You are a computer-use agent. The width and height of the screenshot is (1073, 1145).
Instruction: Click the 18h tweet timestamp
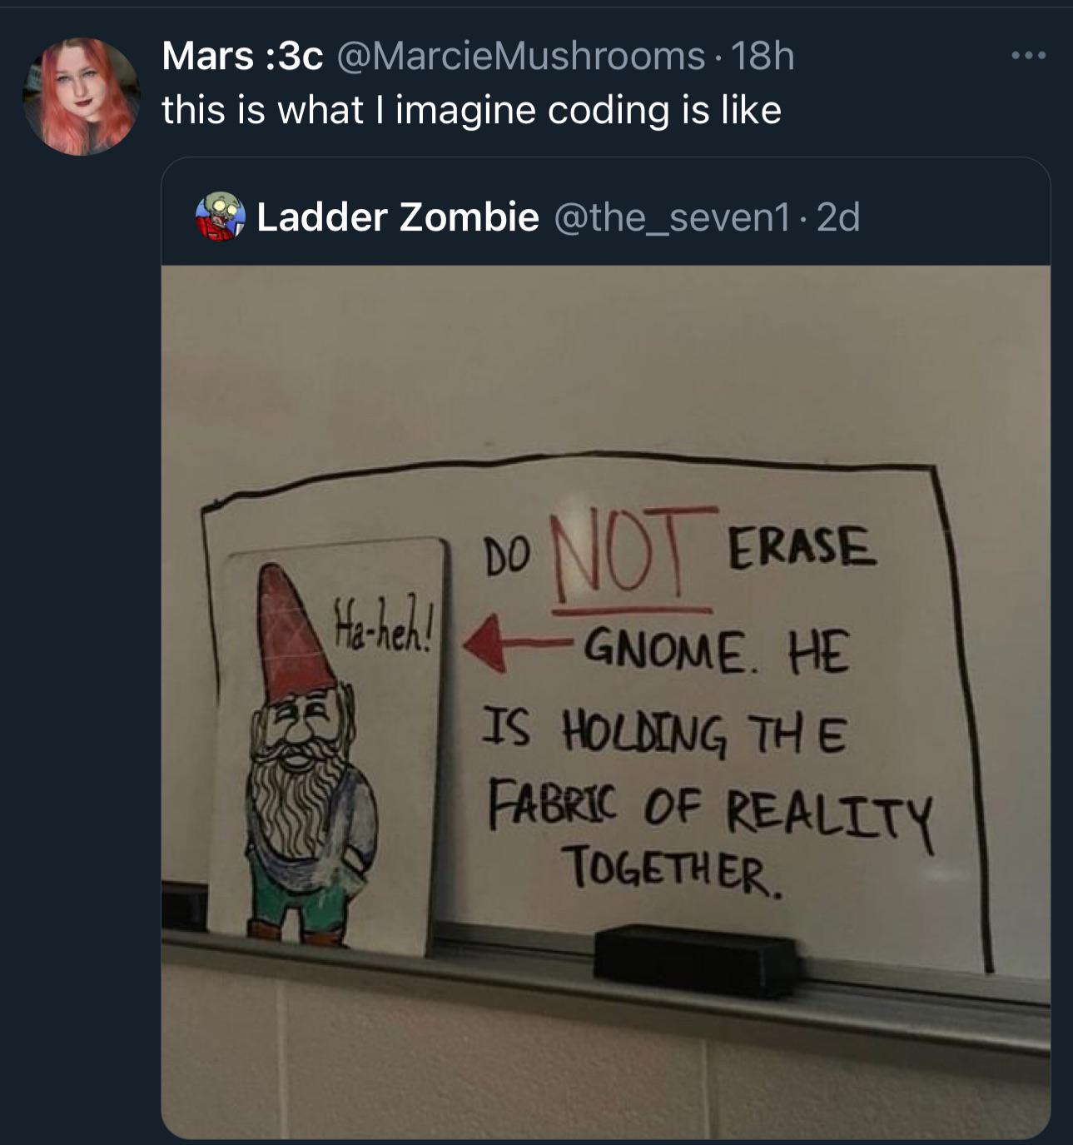point(763,57)
